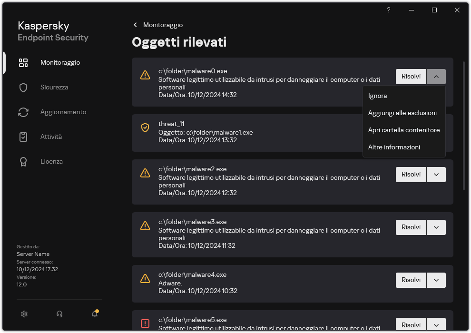Select the Aggiornamento refresh icon
Screen dimensions: 471x333
point(23,112)
